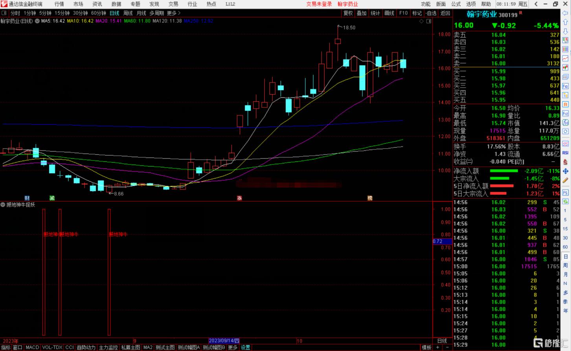571x351 pixels.
Task: Click the window layout icon beside the diamond
Action: (429, 21)
